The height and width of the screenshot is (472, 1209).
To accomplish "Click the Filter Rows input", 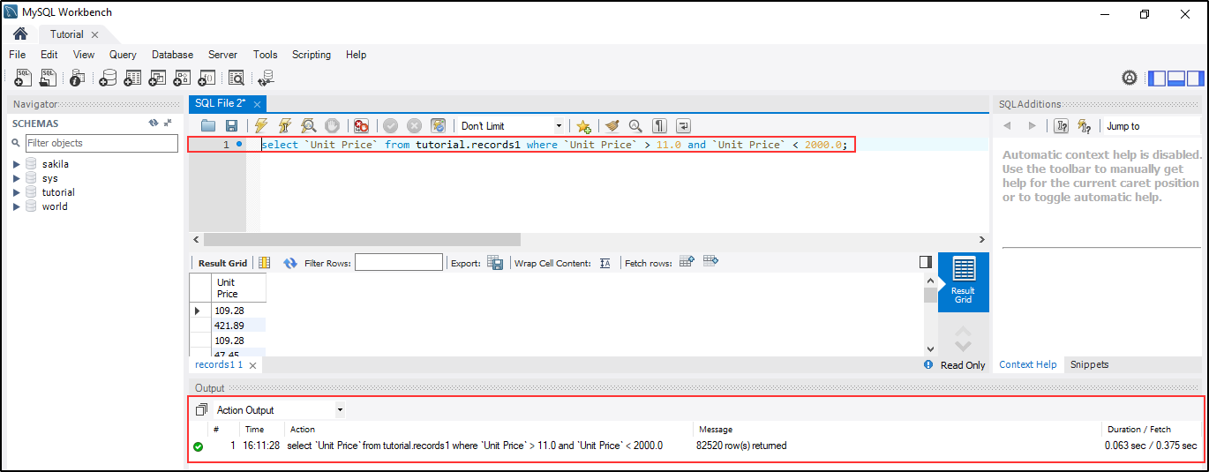I will [x=399, y=262].
